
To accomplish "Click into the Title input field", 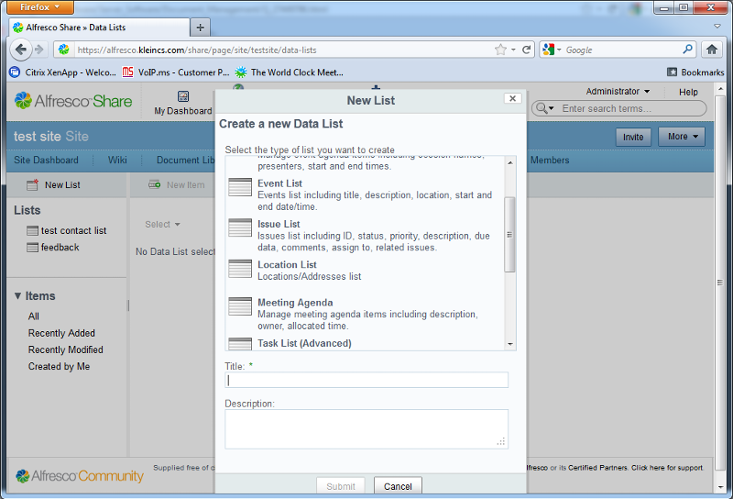I will 366,380.
